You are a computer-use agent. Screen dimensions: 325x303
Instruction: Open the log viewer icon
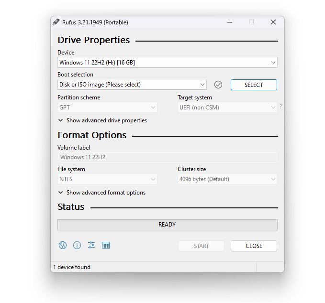[106, 245]
